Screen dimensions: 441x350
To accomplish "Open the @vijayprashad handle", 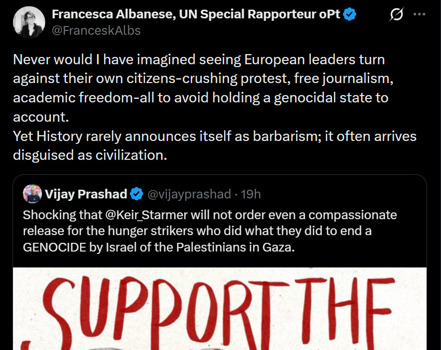I will 189,194.
